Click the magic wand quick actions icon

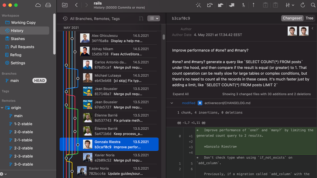tap(199, 5)
